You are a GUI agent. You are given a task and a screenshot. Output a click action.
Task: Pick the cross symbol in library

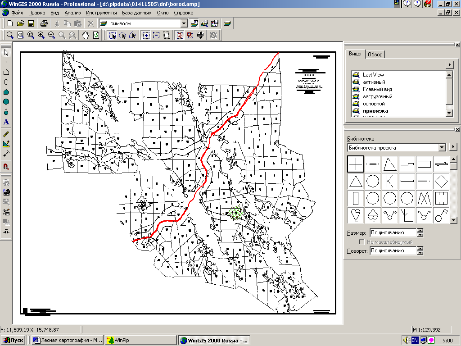click(356, 164)
